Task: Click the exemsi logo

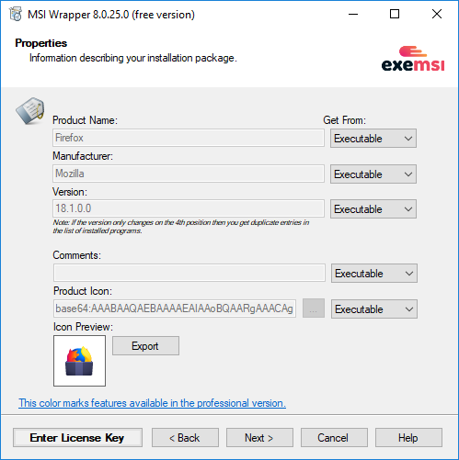Action: tap(413, 59)
